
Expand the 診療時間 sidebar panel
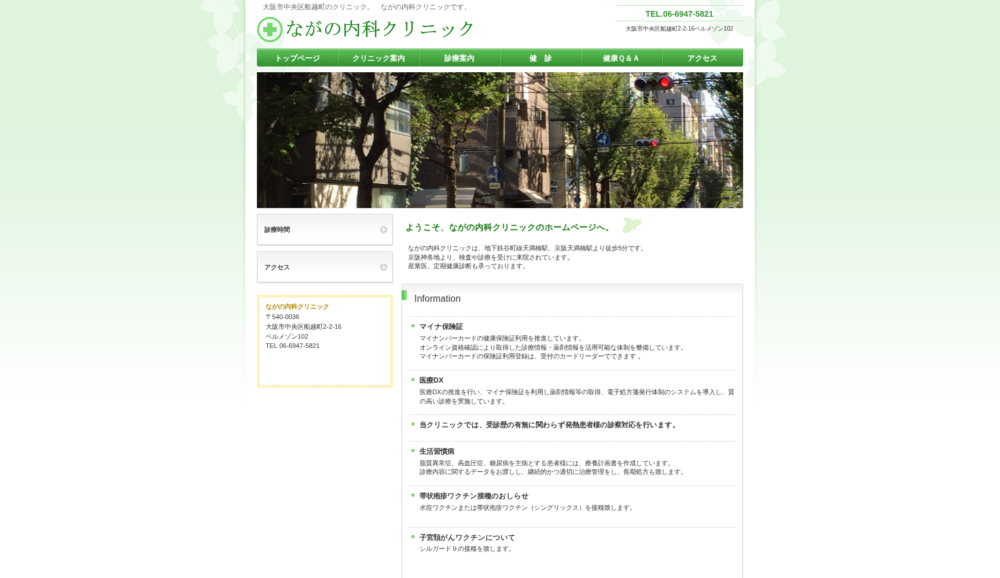[325, 229]
